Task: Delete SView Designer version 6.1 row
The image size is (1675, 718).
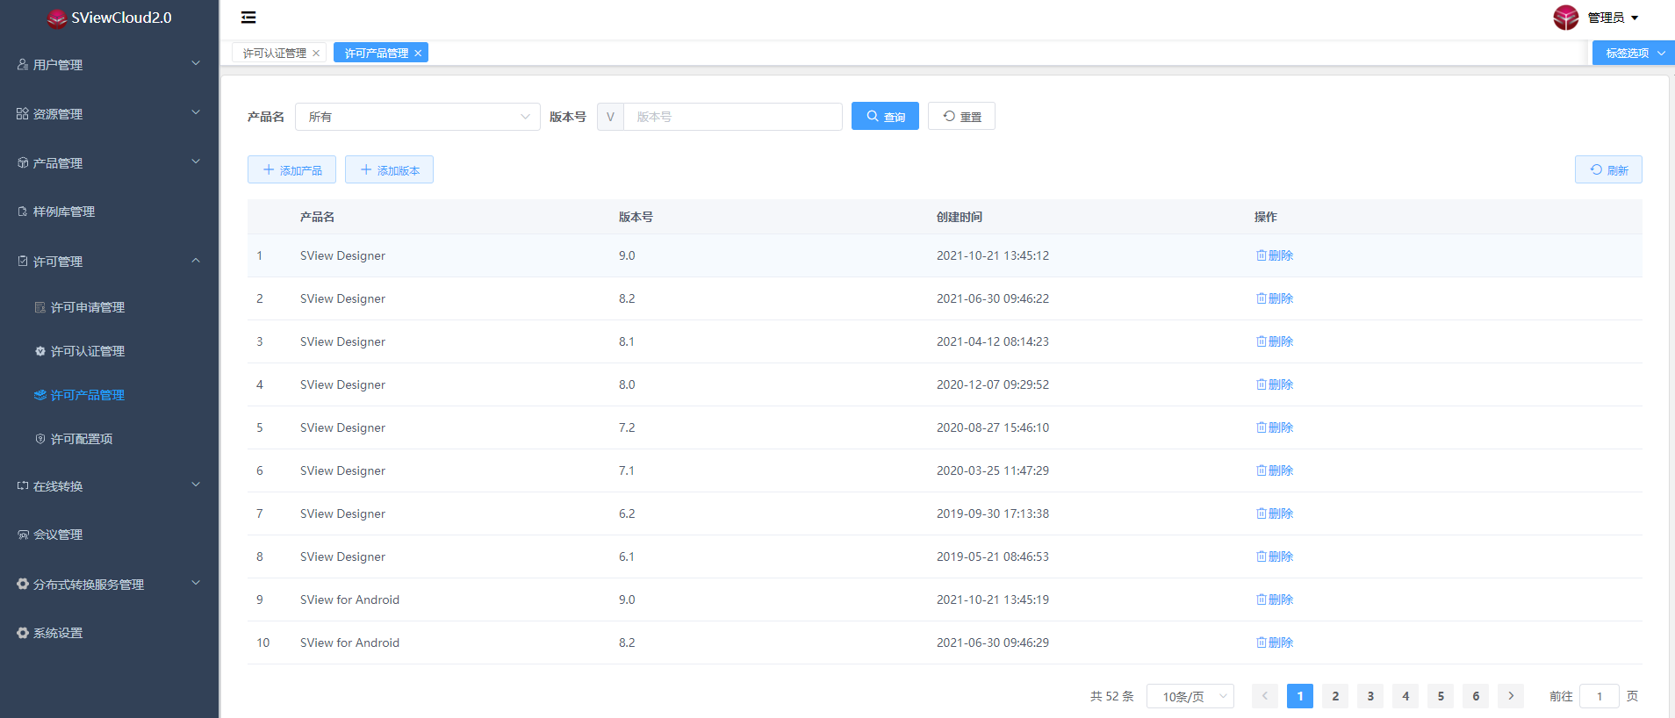Action: click(x=1275, y=556)
